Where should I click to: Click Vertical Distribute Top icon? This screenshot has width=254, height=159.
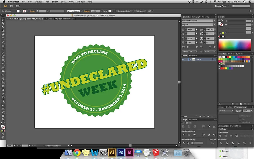pyautogui.click(x=183, y=135)
